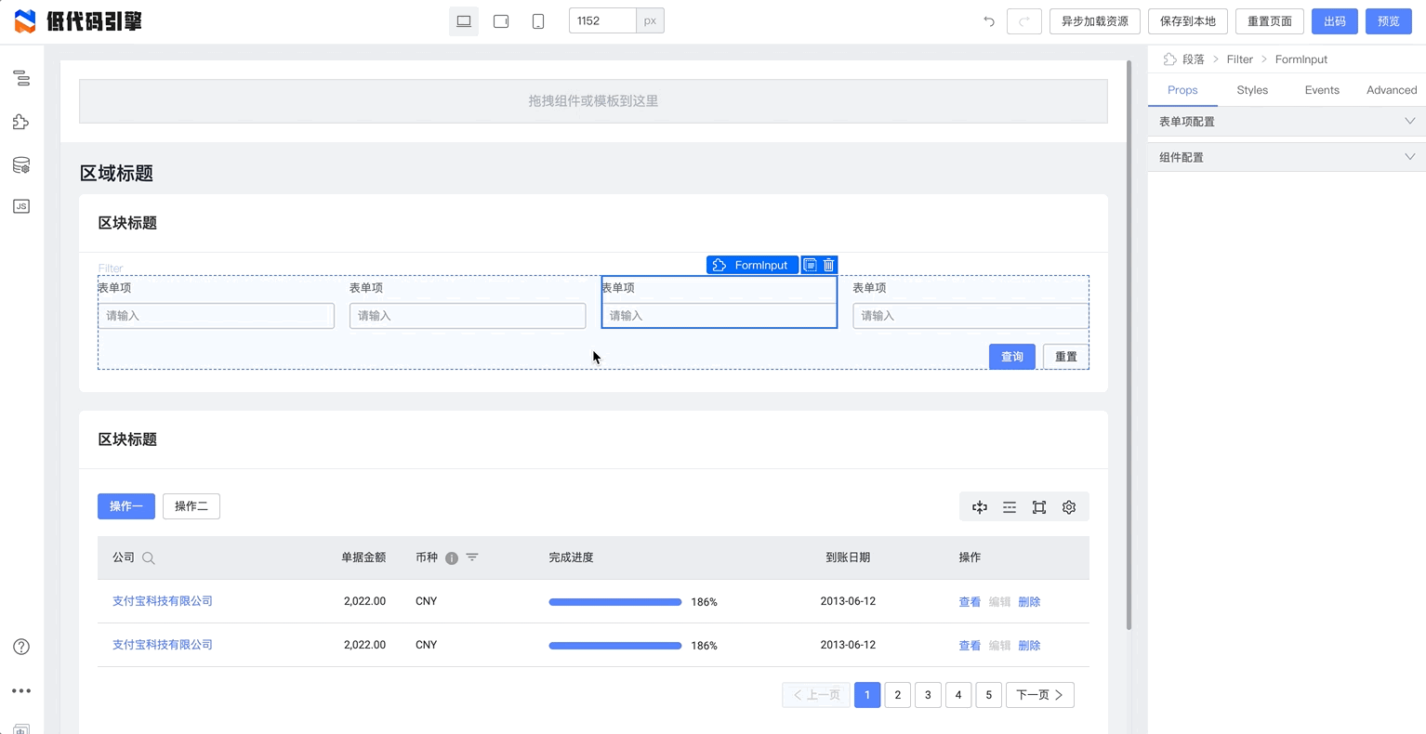Open the data source panel icon
The height and width of the screenshot is (734, 1426).
[21, 165]
